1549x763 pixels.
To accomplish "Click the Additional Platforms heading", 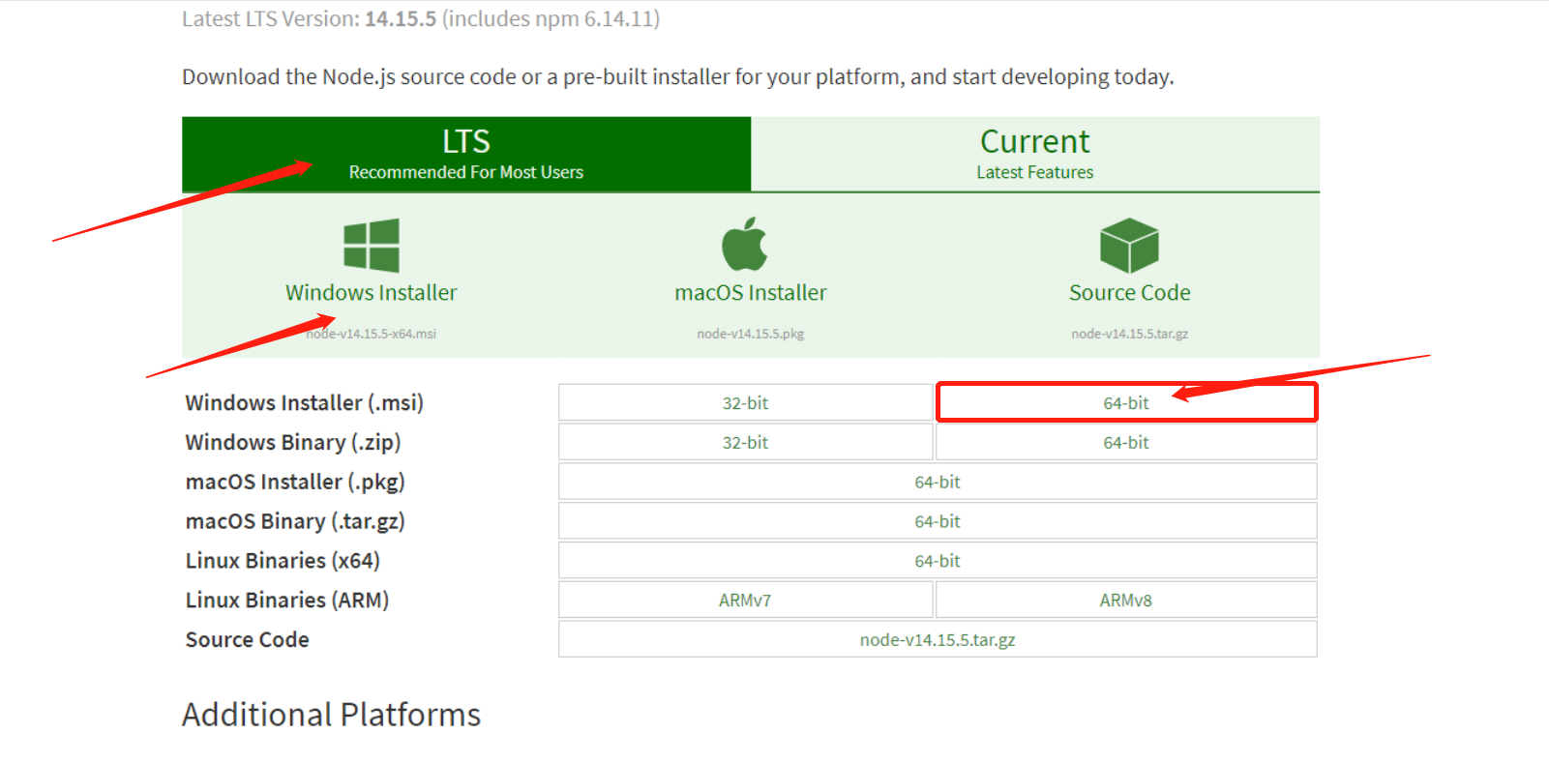I will coord(332,715).
